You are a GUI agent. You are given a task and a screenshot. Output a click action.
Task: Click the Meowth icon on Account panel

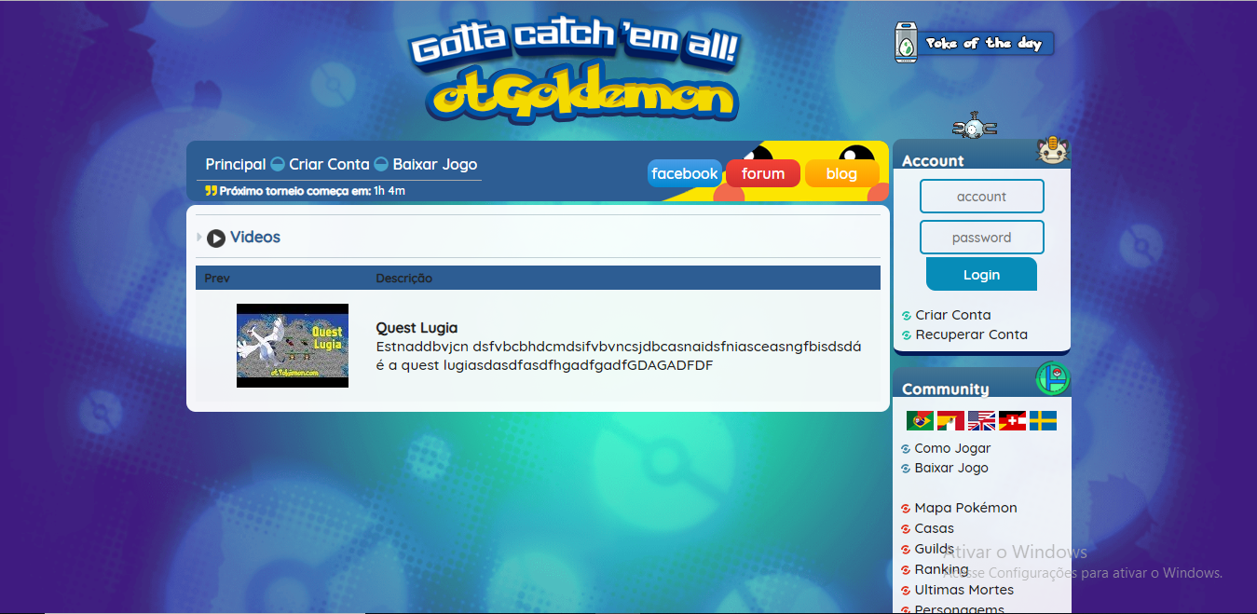coord(1052,151)
